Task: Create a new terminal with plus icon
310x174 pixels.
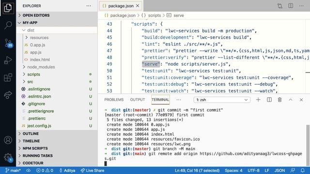Action: coord(258,100)
